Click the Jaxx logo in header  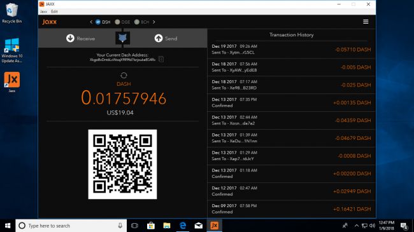tap(50, 22)
